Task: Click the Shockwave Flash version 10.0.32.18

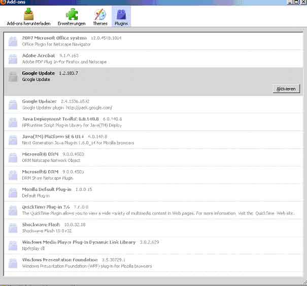Action: pyautogui.click(x=75, y=225)
